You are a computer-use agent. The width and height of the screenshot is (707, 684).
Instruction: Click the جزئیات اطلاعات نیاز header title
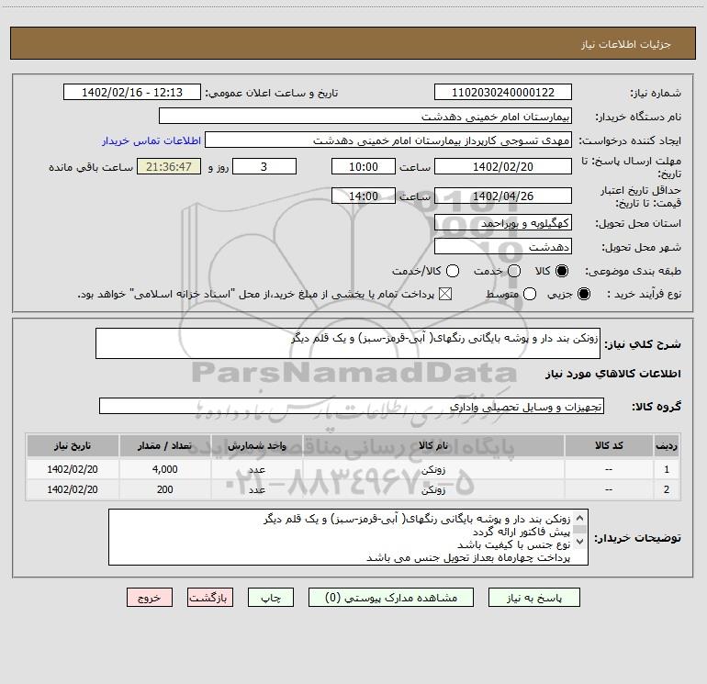click(625, 44)
